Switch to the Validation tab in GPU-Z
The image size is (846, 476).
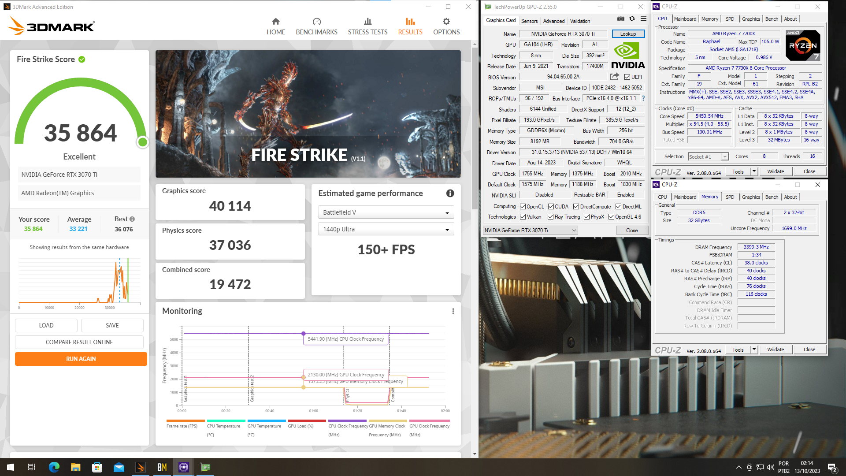pyautogui.click(x=580, y=21)
